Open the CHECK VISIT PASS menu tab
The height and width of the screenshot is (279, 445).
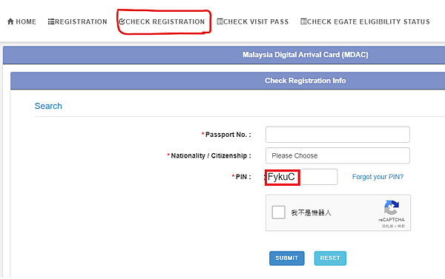253,21
